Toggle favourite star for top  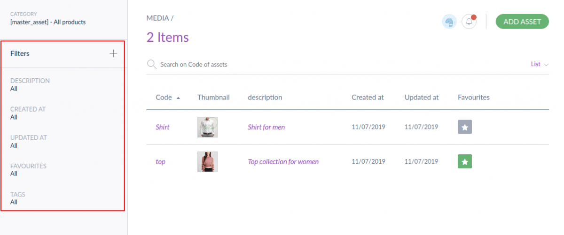(465, 161)
